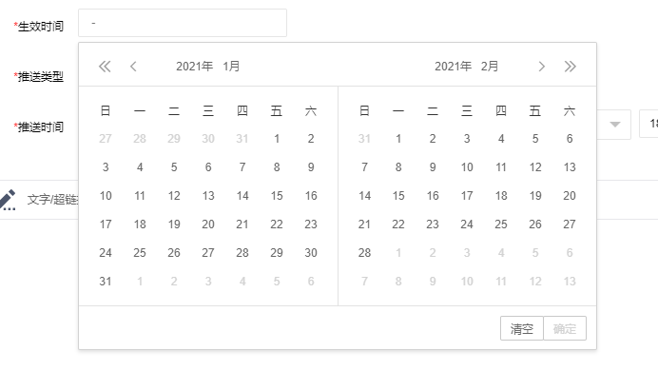Open the dropdown arrow beside 推送时间
Screen dimensions: 658x371
pos(615,125)
